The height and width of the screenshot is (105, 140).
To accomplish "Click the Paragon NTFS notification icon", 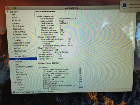I will [124, 6].
